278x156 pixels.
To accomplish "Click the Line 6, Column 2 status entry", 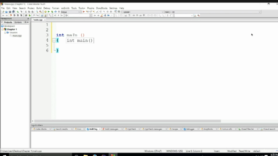I will coord(194,151).
